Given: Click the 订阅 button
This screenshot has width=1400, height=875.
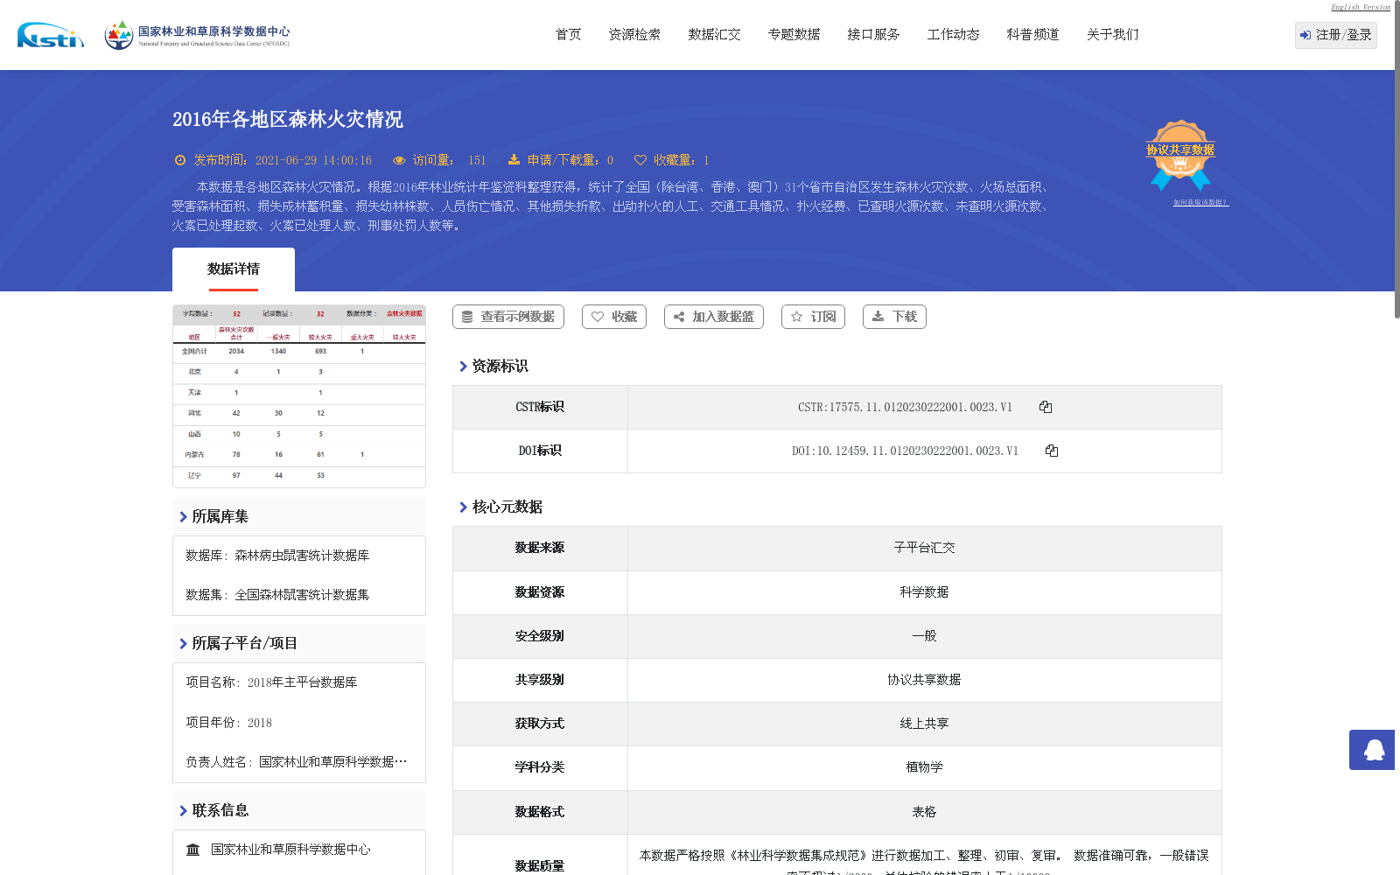Looking at the screenshot, I should pos(813,317).
